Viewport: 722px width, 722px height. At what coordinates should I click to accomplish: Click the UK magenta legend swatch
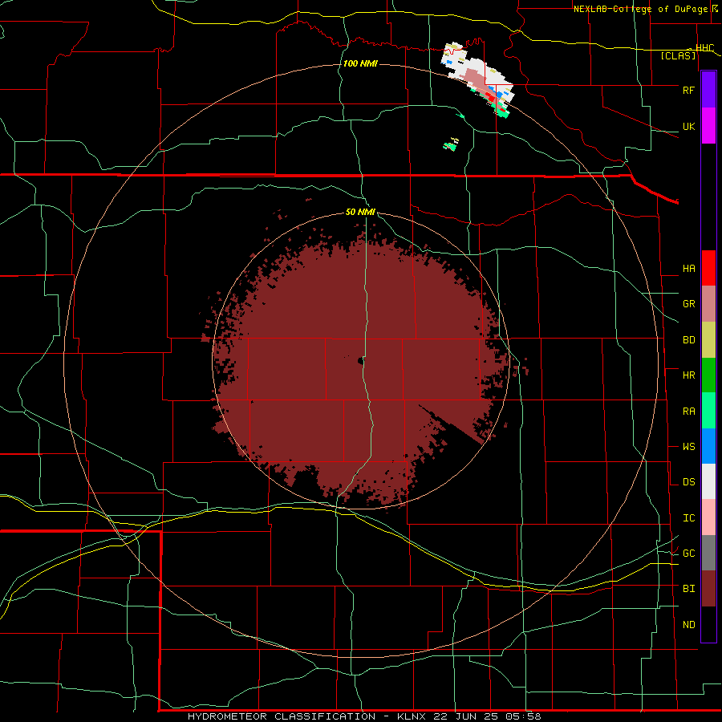708,125
